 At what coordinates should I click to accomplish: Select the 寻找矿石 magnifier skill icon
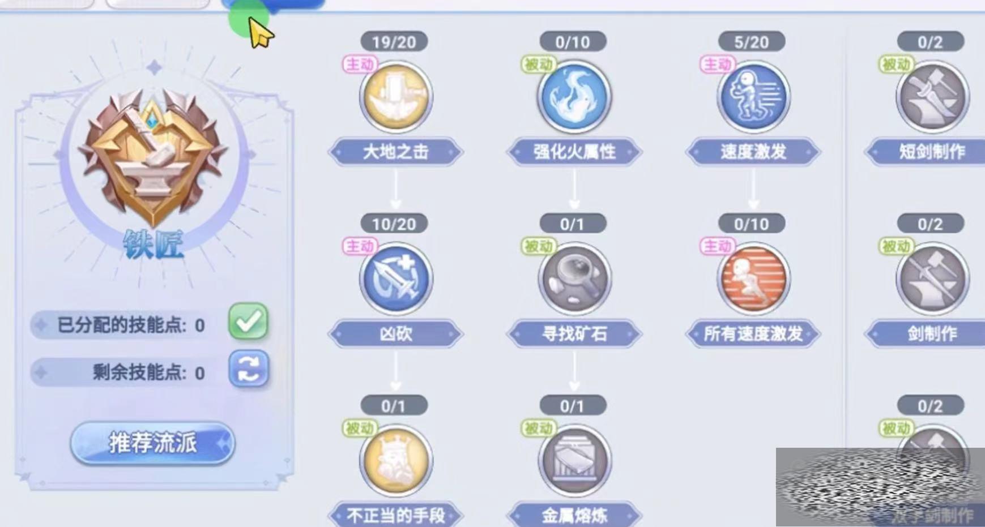(x=574, y=279)
